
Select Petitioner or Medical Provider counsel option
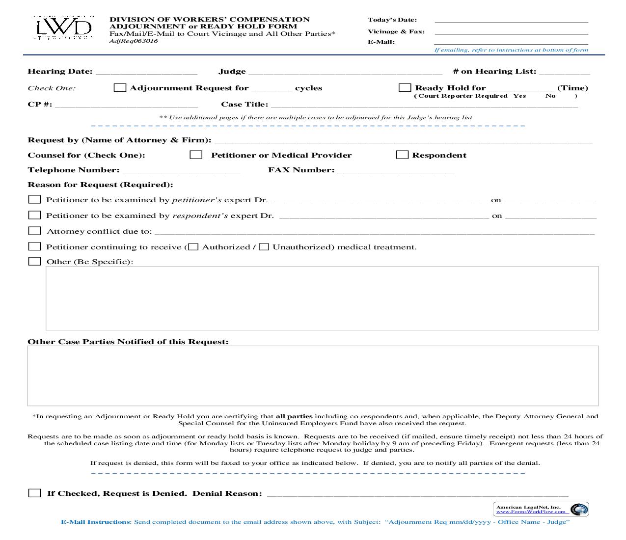click(196, 155)
